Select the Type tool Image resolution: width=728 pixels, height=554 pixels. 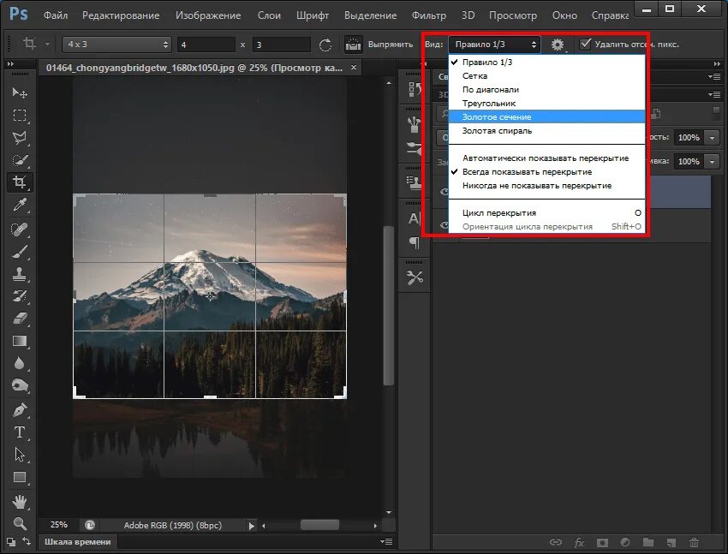click(20, 432)
